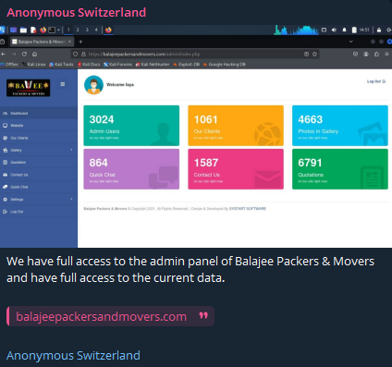The image size is (392, 367).
Task: Click the Log Out link at top right
Action: [x=376, y=81]
